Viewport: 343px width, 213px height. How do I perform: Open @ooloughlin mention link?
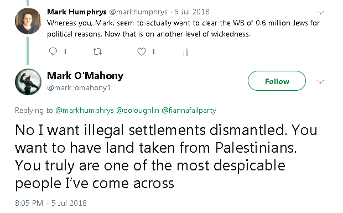tap(138, 111)
